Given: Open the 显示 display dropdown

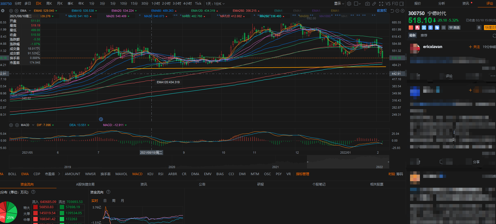Looking at the screenshot, I should coord(339,4).
